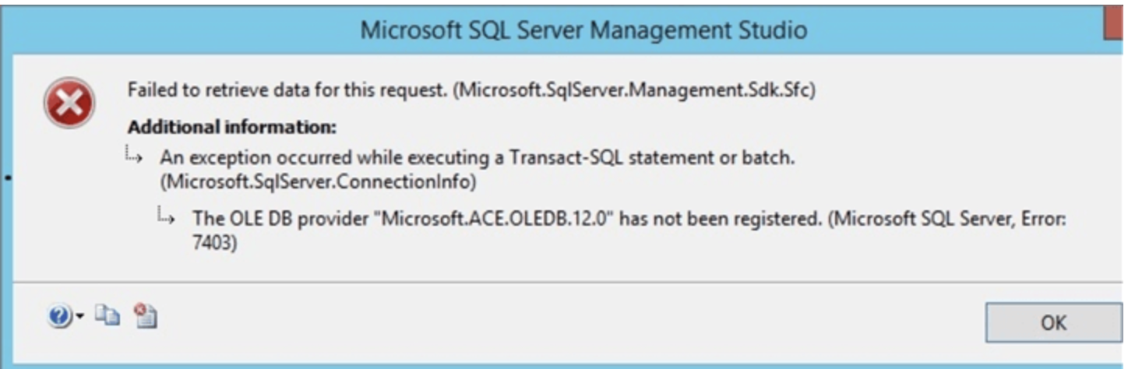The width and height of the screenshot is (1128, 369).
Task: Click the 'Additional information:' heading
Action: click(231, 127)
